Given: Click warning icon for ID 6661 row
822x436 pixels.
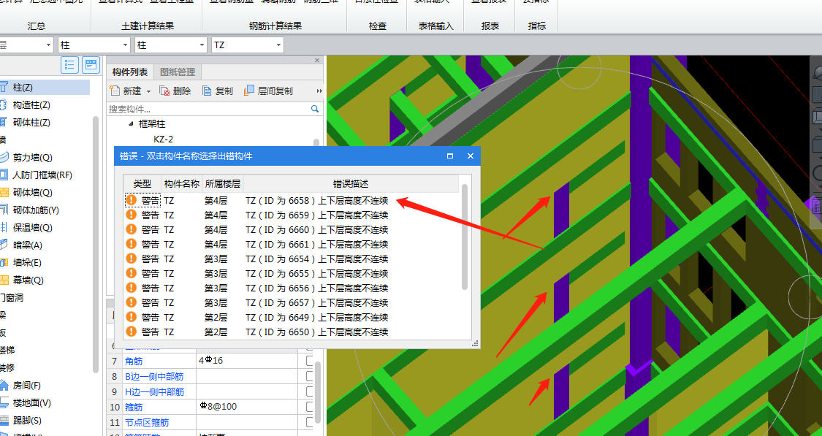Looking at the screenshot, I should [x=132, y=244].
